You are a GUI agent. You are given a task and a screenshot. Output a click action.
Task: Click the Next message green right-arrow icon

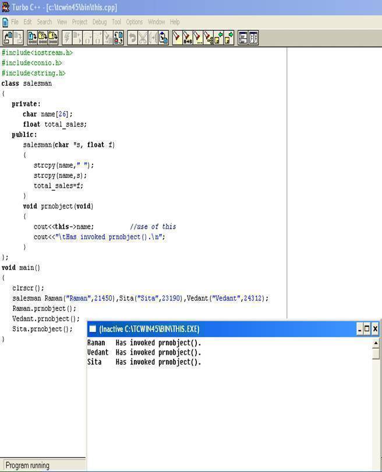[229, 38]
